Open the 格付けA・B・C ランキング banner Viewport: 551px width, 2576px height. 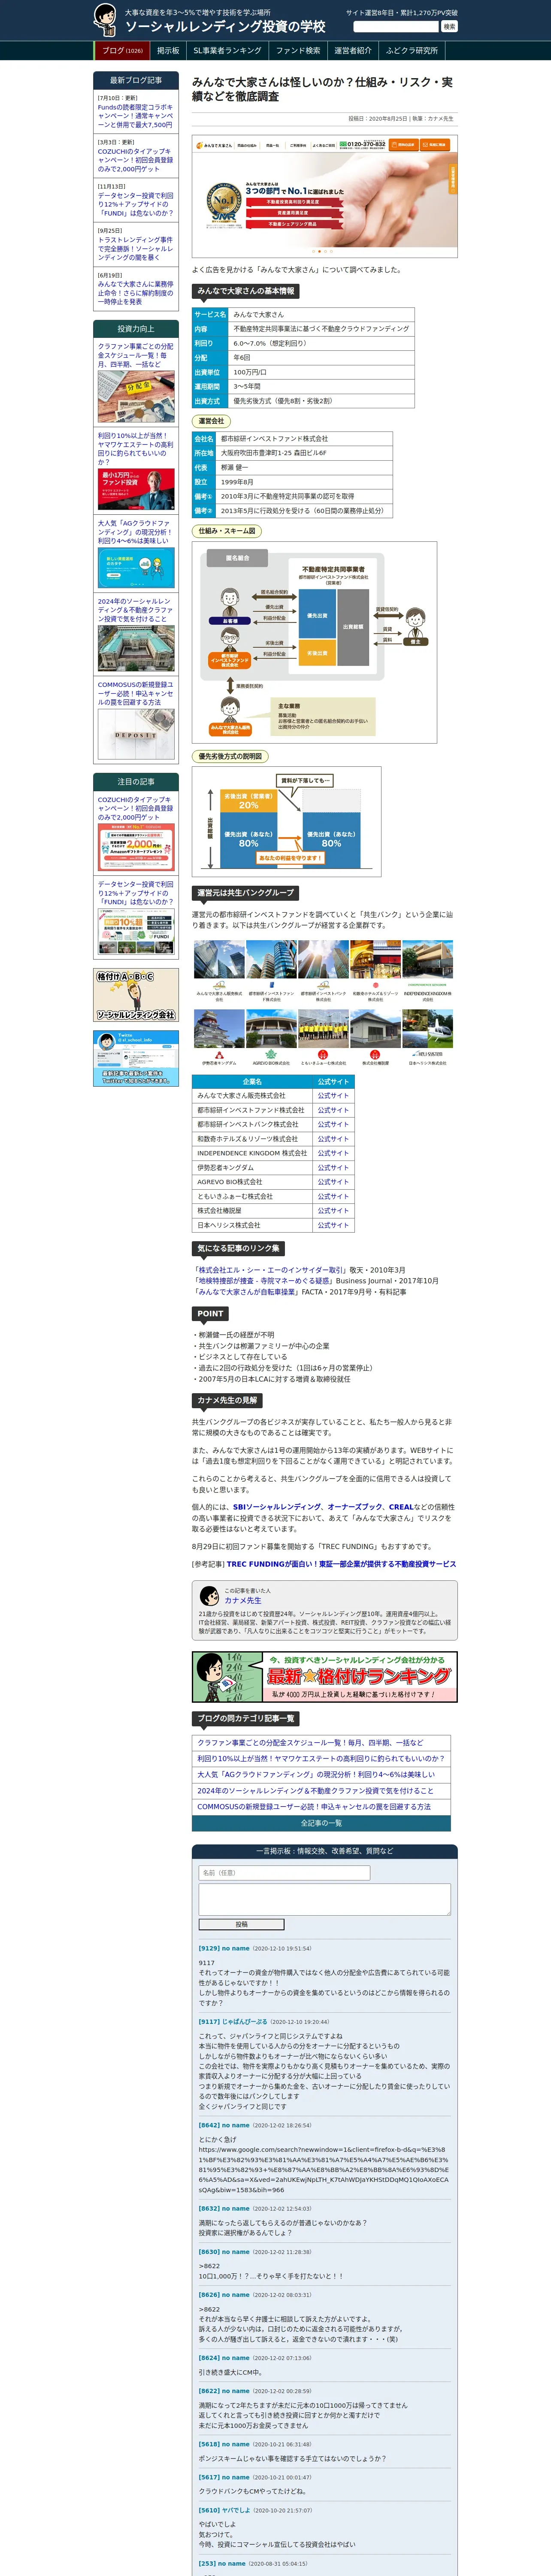tap(136, 995)
